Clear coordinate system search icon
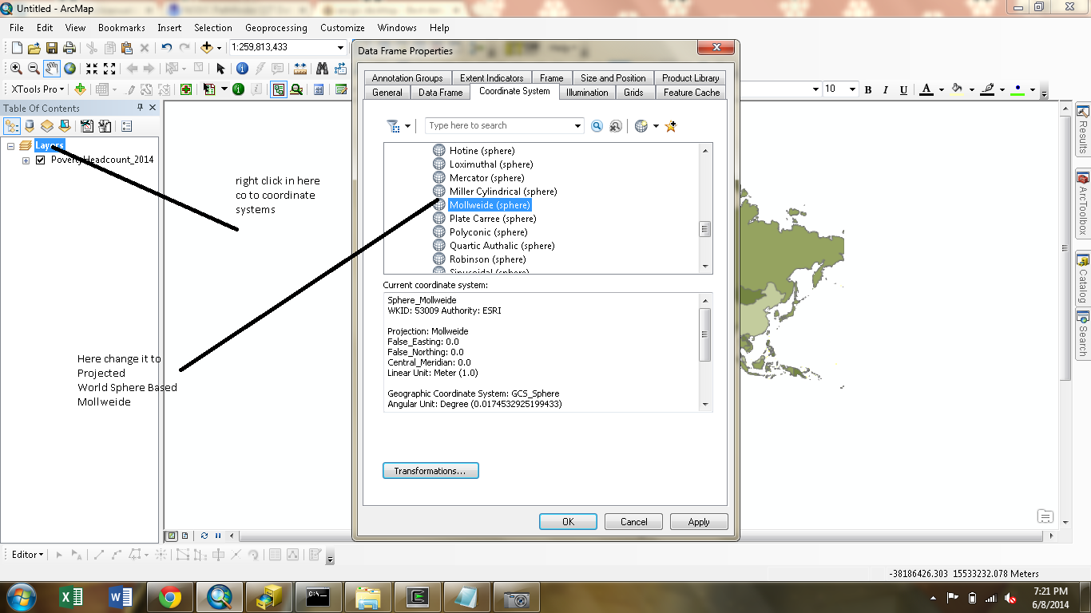The width and height of the screenshot is (1091, 613). [616, 126]
